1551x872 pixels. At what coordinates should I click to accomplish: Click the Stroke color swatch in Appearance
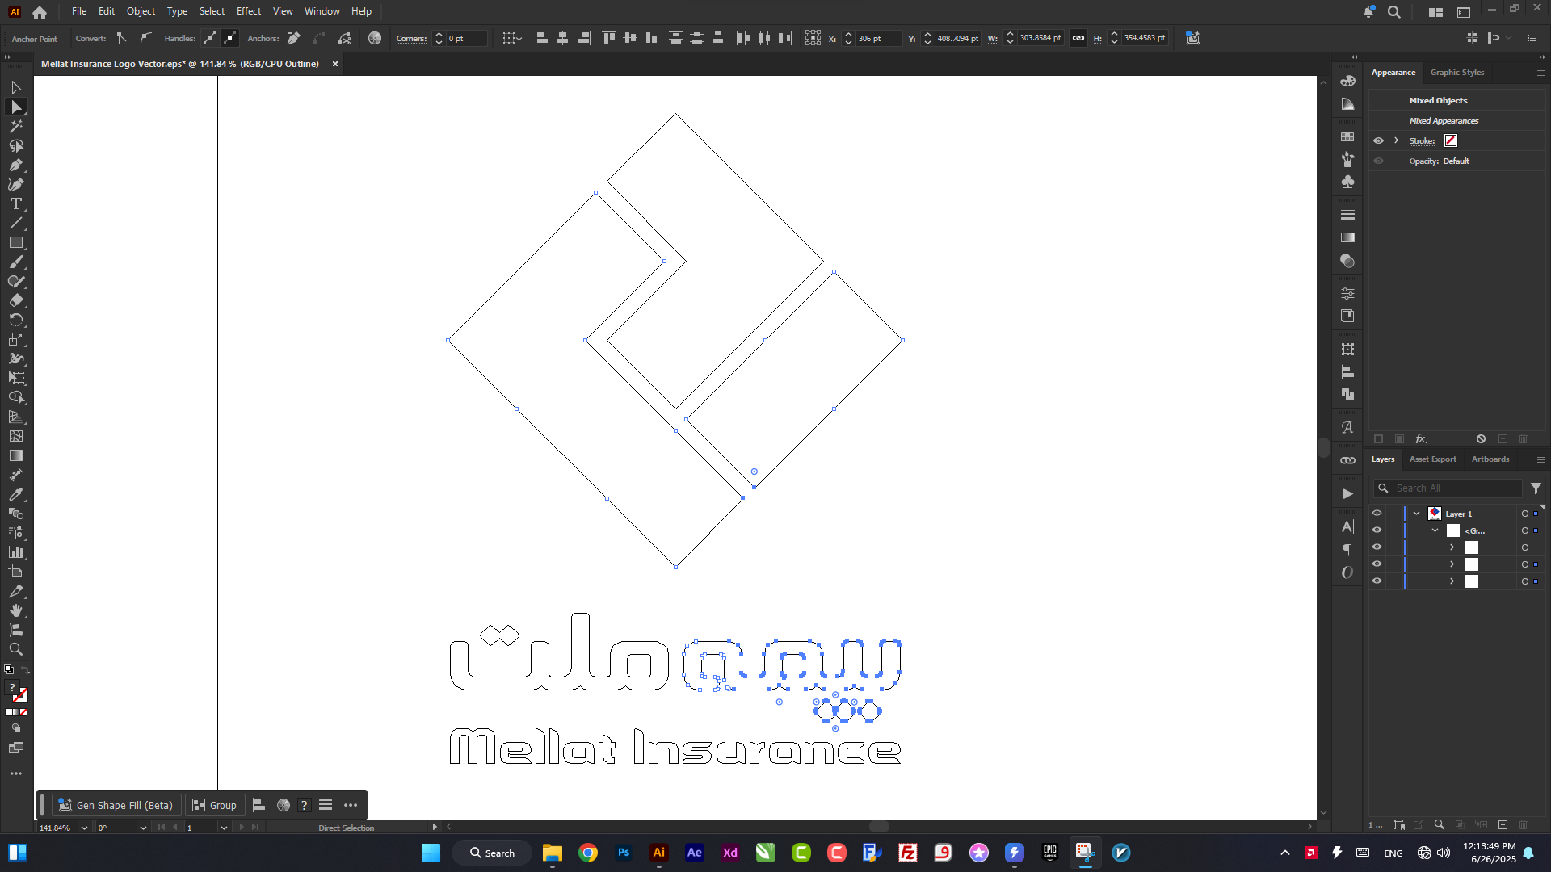tap(1451, 140)
